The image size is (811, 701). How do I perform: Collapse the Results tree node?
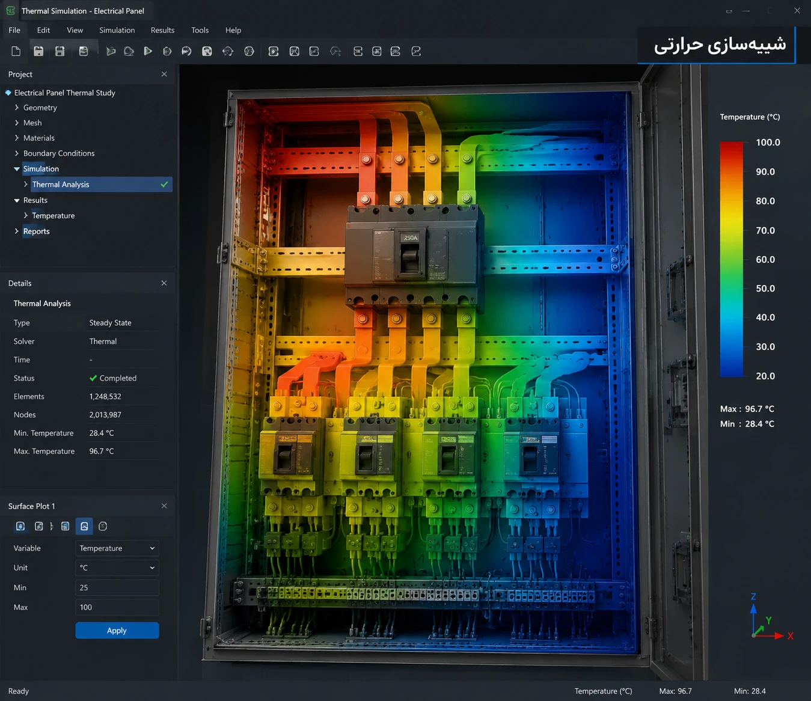pyautogui.click(x=17, y=200)
